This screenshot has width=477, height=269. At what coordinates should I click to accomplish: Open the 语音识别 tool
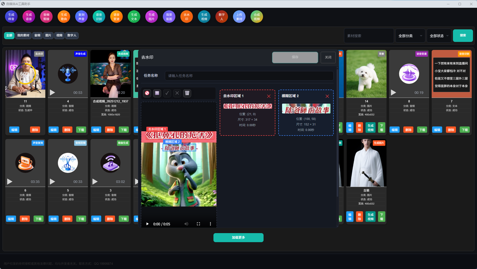99,17
